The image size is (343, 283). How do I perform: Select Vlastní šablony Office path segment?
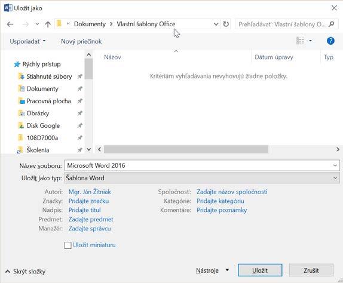point(146,24)
